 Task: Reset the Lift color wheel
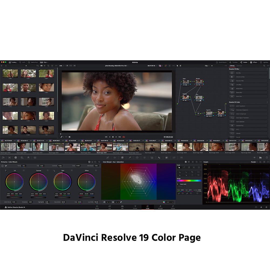pyautogui.click(x=23, y=170)
